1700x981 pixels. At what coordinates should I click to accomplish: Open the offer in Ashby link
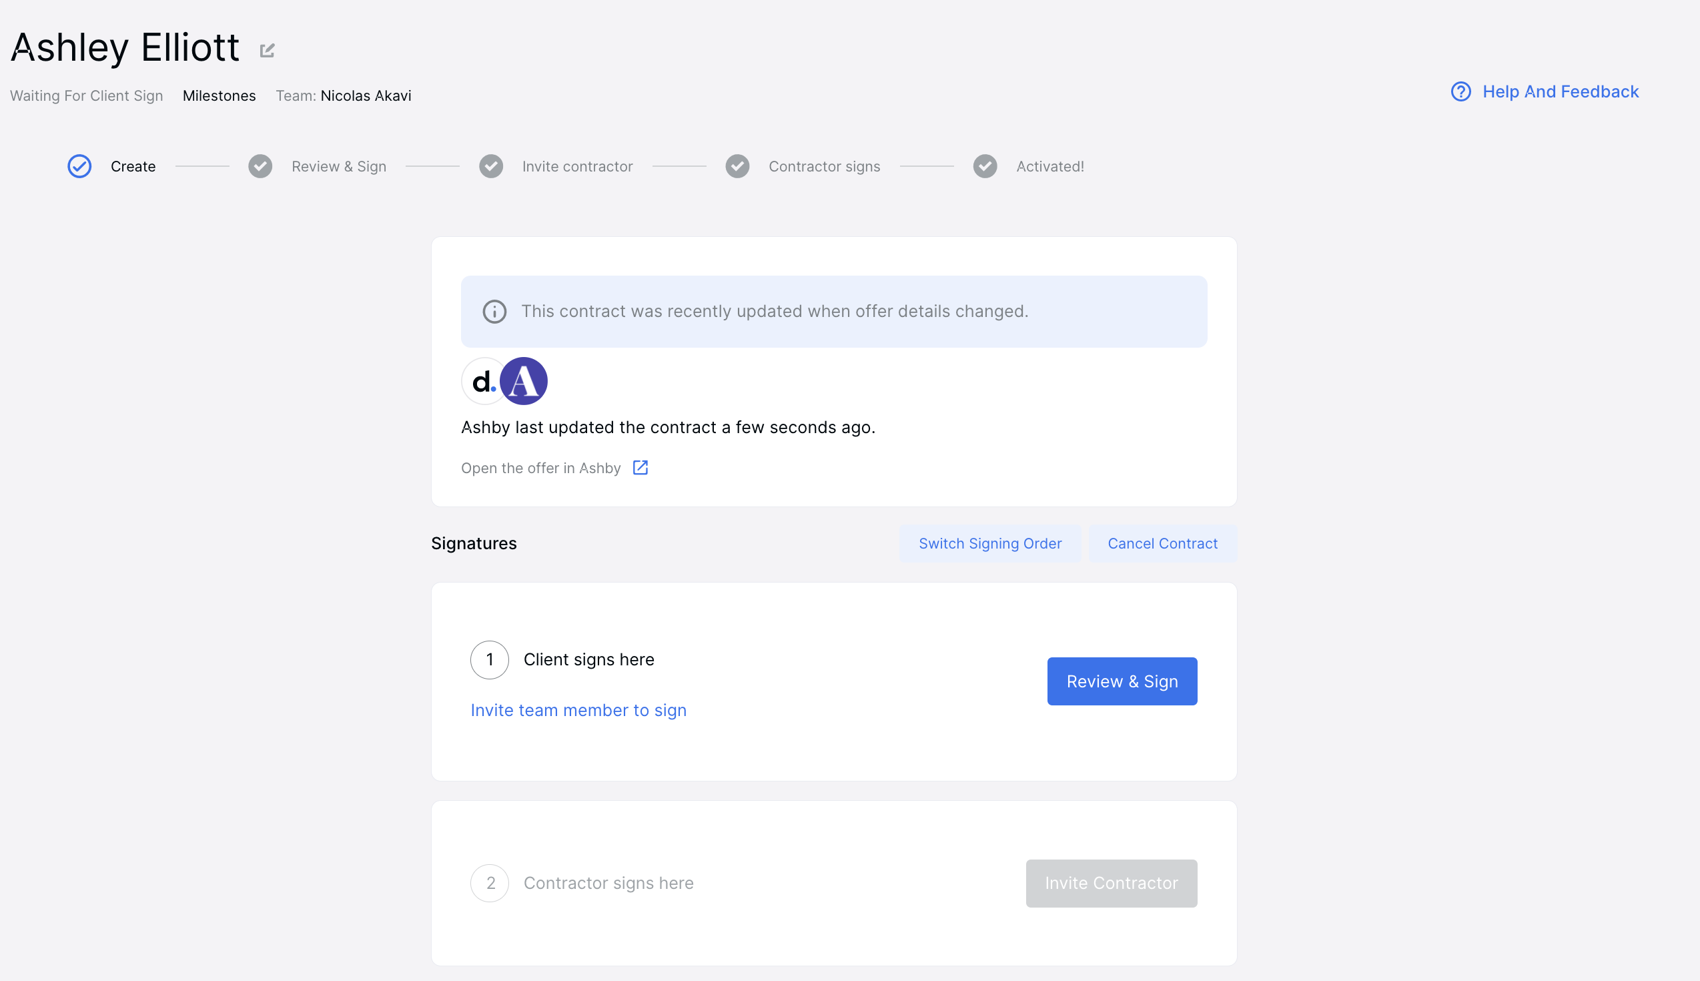pos(541,468)
